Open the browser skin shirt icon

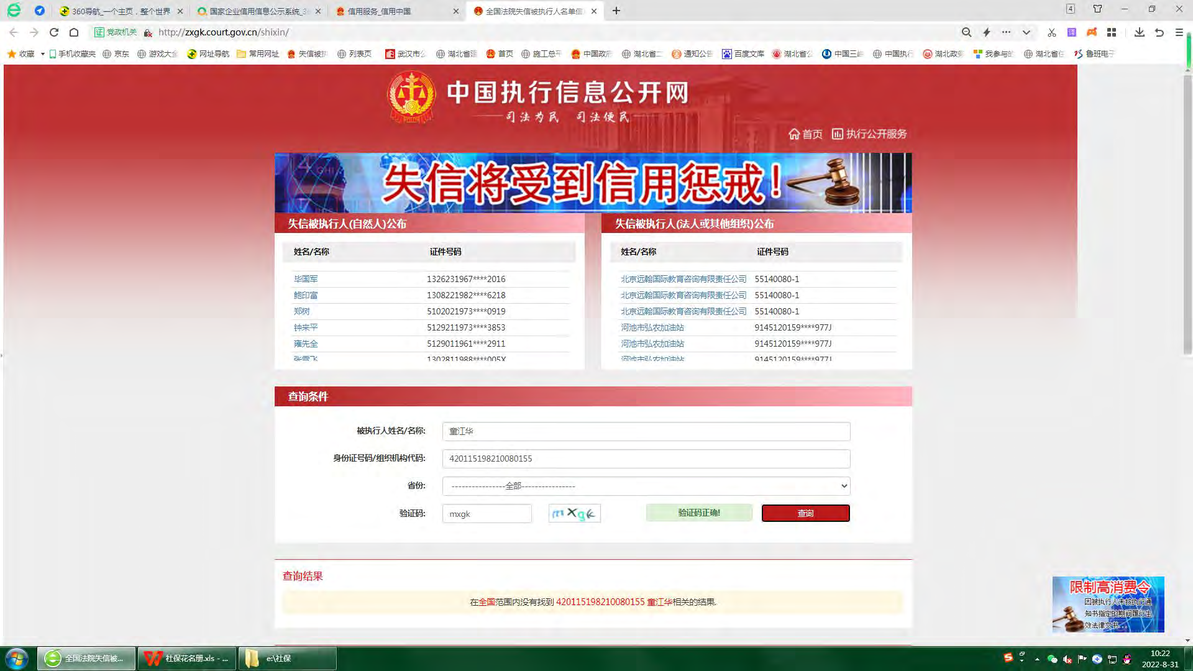click(1097, 9)
